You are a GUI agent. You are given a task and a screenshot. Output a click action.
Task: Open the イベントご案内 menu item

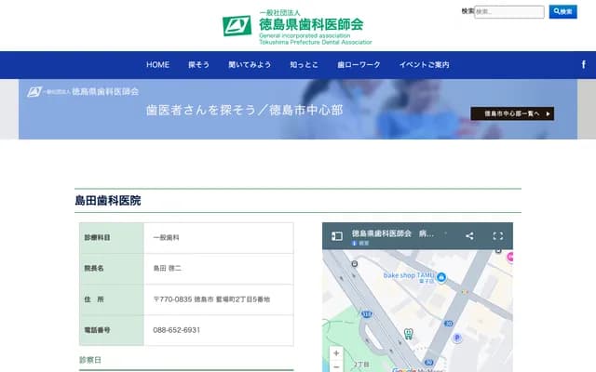[425, 65]
